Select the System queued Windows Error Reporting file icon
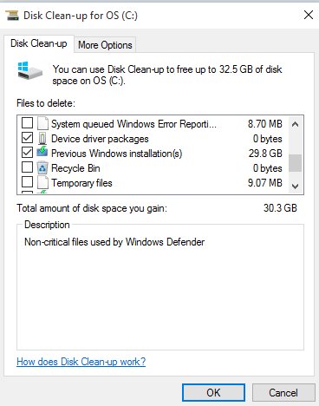 42,124
